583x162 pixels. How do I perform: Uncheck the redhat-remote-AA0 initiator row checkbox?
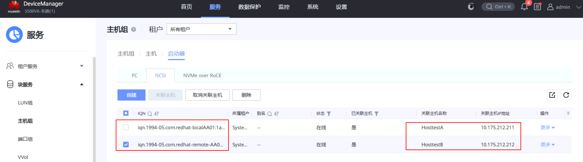tap(126, 145)
